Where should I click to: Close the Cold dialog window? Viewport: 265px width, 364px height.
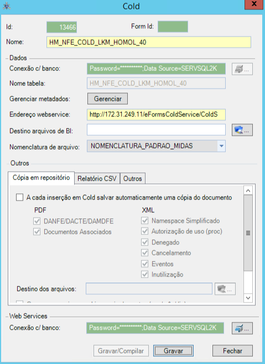tap(254, 4)
